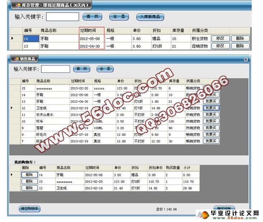Click 修改 button for item 13 牙刷
The width and height of the screenshot is (263, 222).
tap(220, 46)
